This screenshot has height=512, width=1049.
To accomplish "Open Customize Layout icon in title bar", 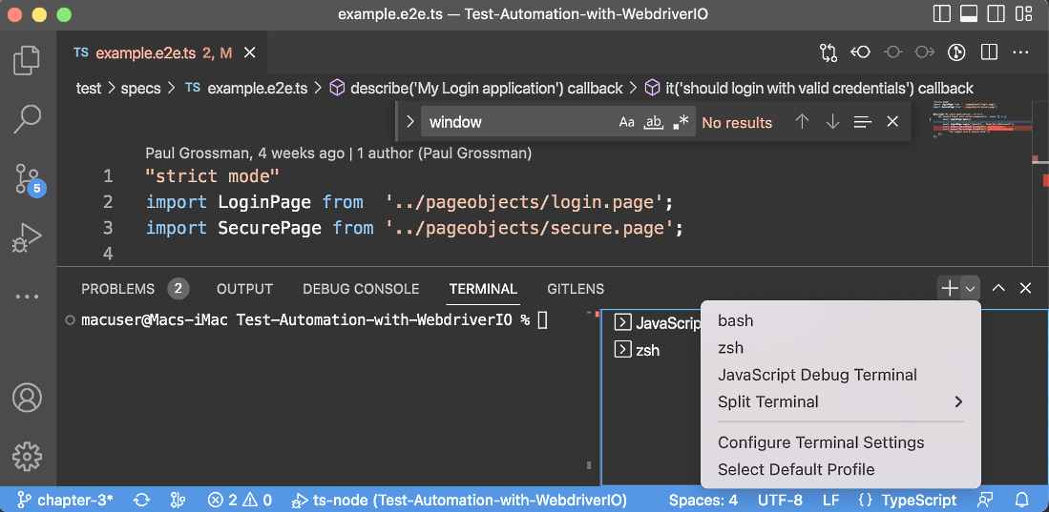I will [x=1023, y=14].
